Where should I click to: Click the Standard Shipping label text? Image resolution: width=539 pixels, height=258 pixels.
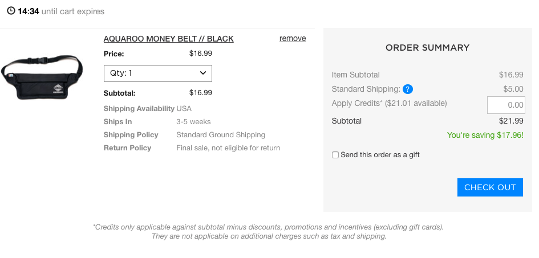tap(366, 89)
